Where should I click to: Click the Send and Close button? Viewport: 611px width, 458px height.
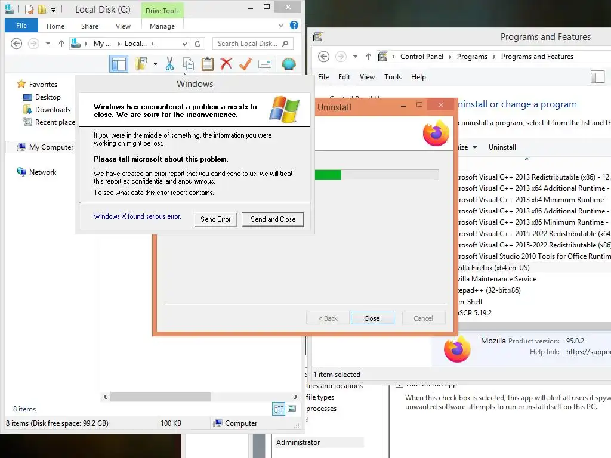[x=273, y=219]
